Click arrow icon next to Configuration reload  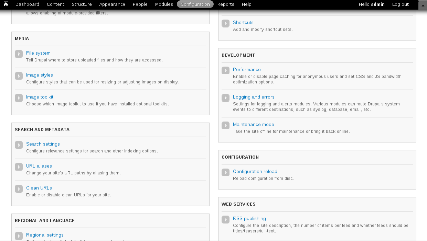point(225,173)
